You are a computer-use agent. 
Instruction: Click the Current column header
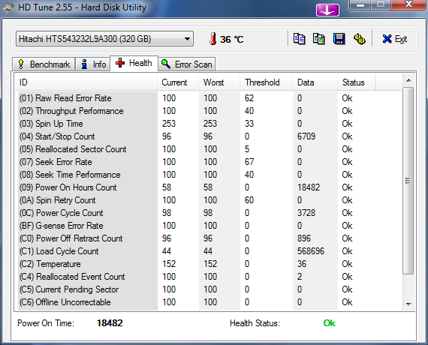pos(178,82)
